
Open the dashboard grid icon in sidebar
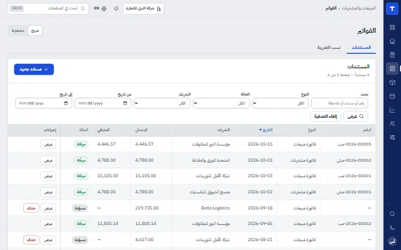[x=392, y=27]
